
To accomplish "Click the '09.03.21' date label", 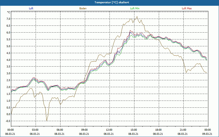I will (x=207, y=134).
